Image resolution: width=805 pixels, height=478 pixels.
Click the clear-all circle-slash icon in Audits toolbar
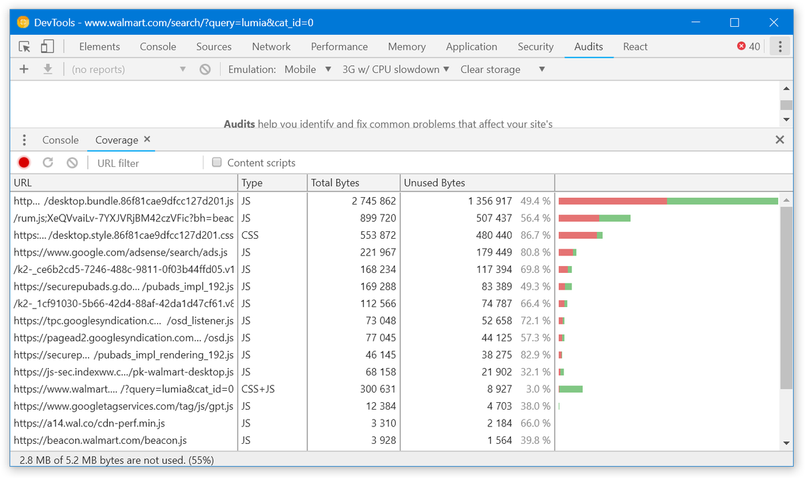pos(205,69)
